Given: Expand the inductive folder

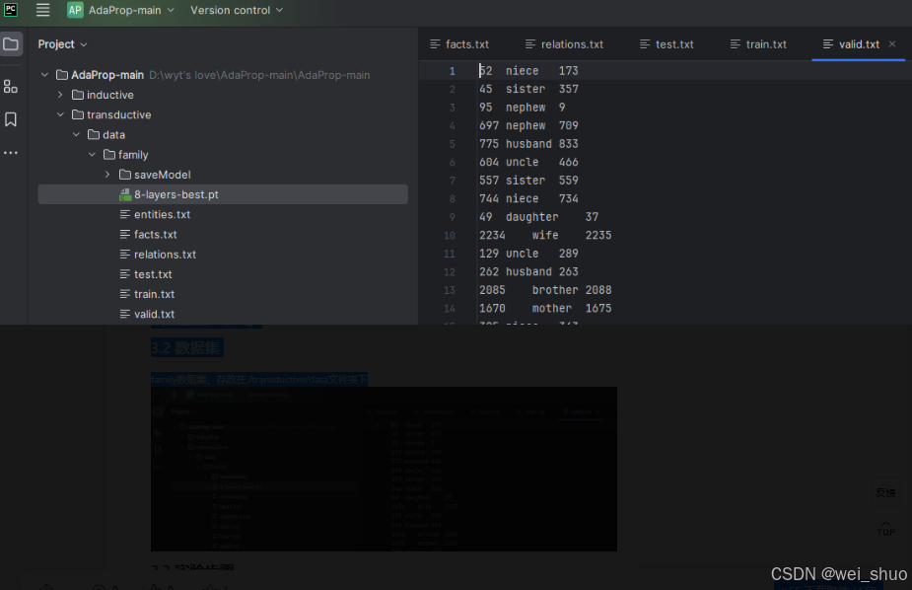Looking at the screenshot, I should (x=60, y=95).
